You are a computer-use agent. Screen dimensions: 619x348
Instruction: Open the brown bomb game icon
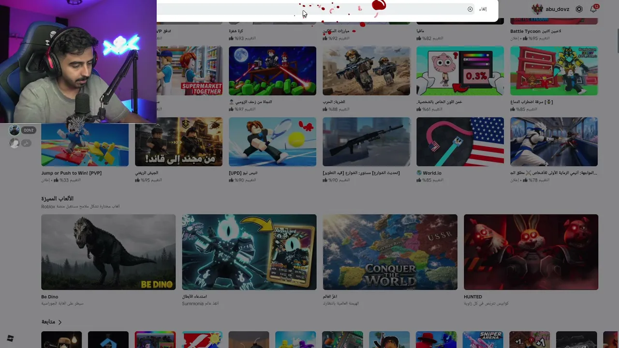[249, 339]
